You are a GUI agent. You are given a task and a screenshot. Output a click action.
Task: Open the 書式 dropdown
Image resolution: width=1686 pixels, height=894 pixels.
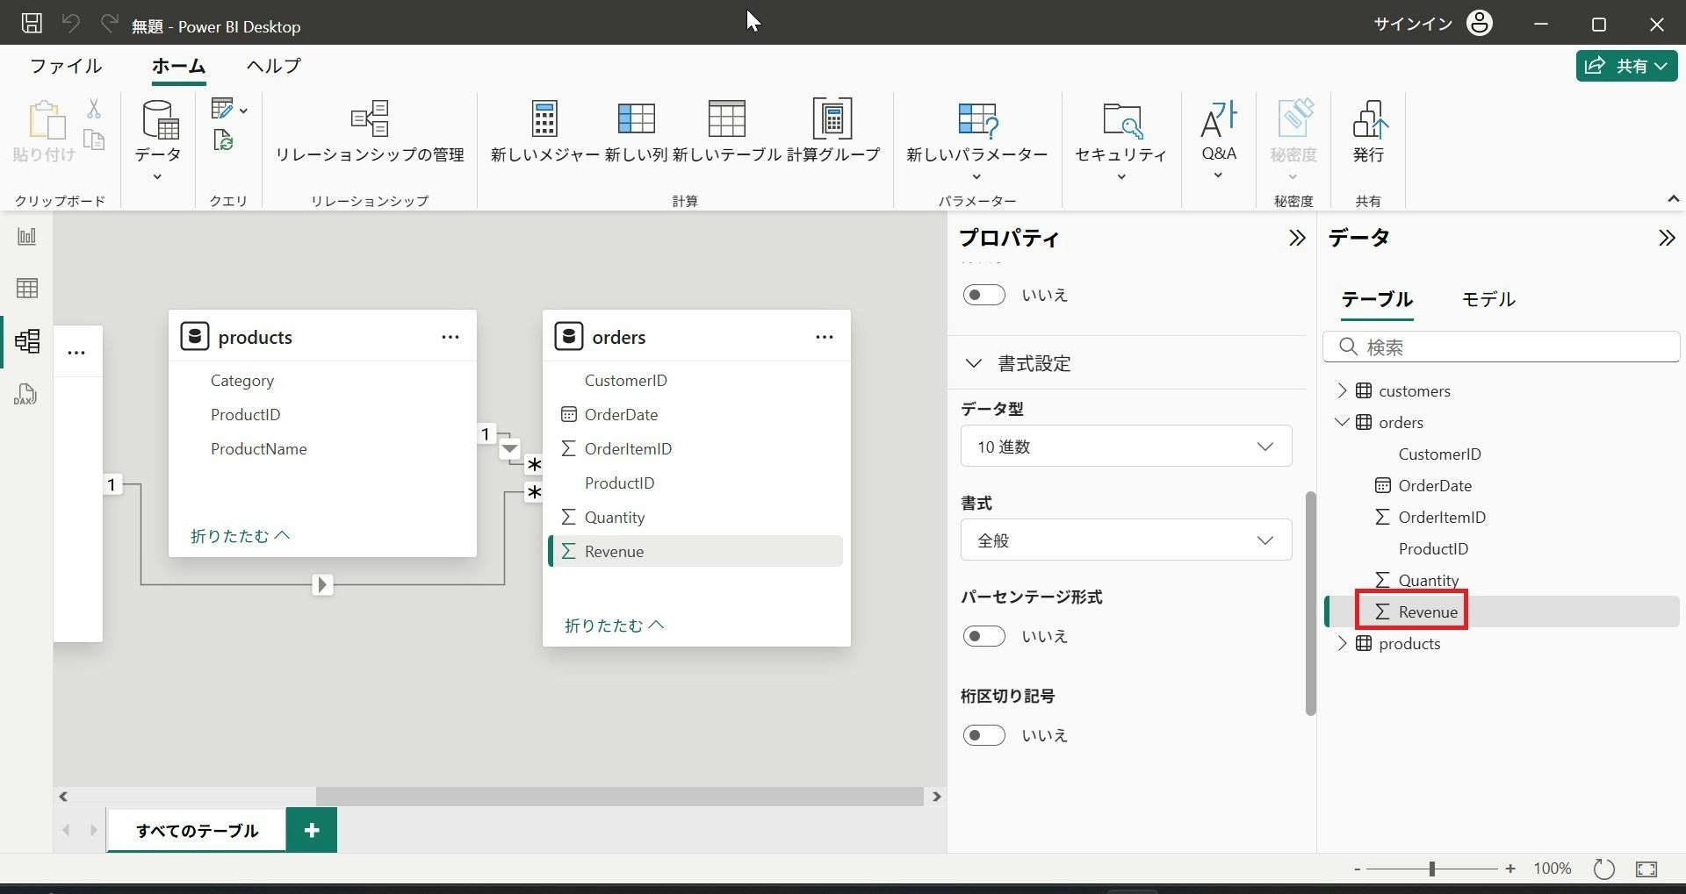point(1126,540)
